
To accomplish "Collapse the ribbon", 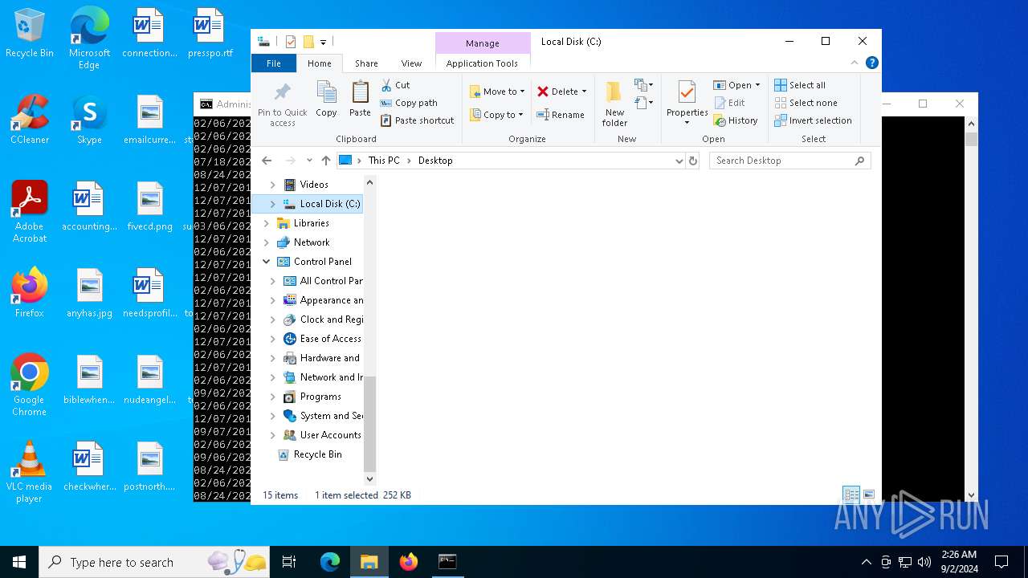I will pyautogui.click(x=855, y=63).
